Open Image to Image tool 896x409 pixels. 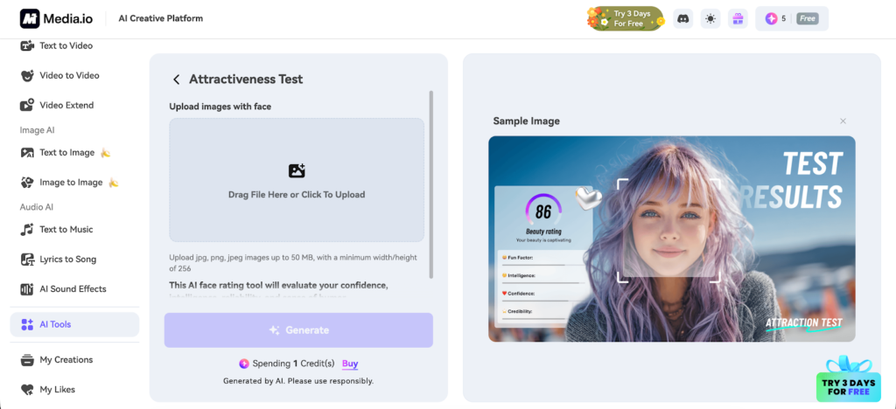[x=70, y=182]
